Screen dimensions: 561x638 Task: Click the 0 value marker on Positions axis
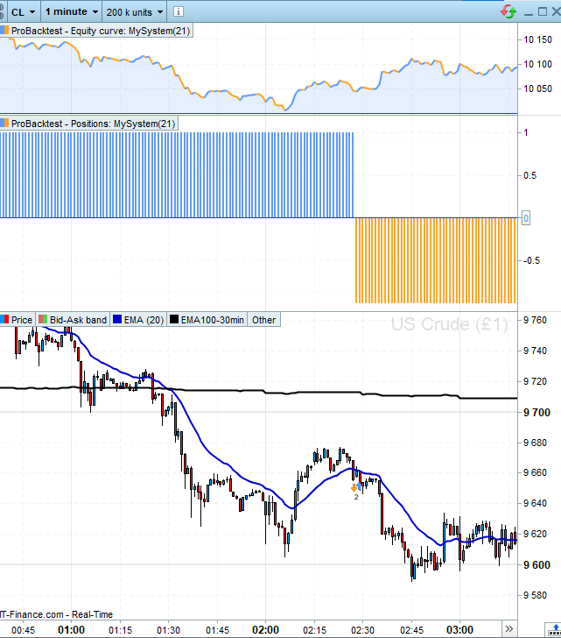click(x=526, y=218)
